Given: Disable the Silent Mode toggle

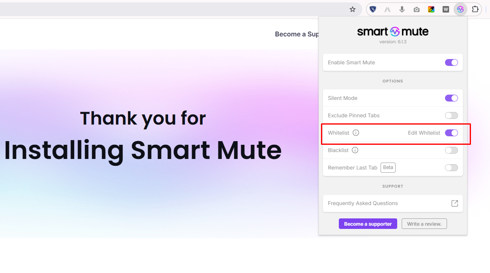Looking at the screenshot, I should (451, 98).
